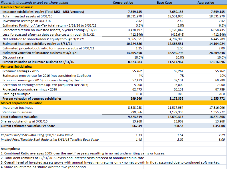227x169 pixels.
Task: Select 'Figures in thousands except per share values' cell
Action: click(x=35, y=3)
